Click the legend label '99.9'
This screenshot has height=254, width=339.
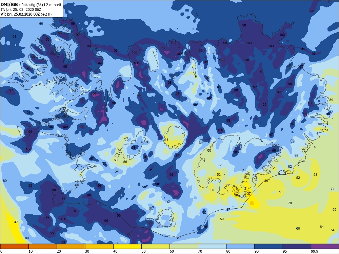314,251
